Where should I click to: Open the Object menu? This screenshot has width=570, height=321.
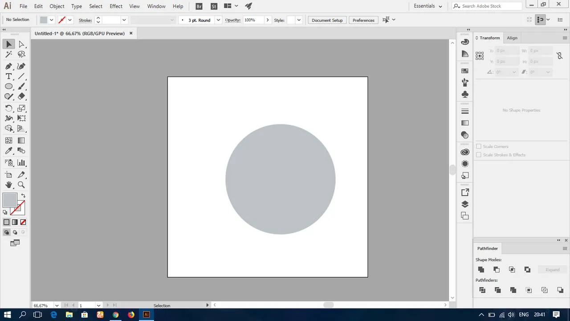(x=57, y=6)
